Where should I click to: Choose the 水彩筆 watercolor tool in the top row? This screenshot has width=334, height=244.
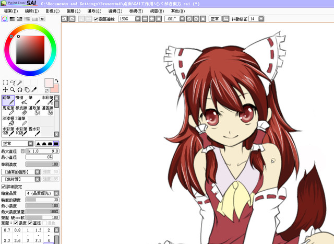pos(47,100)
